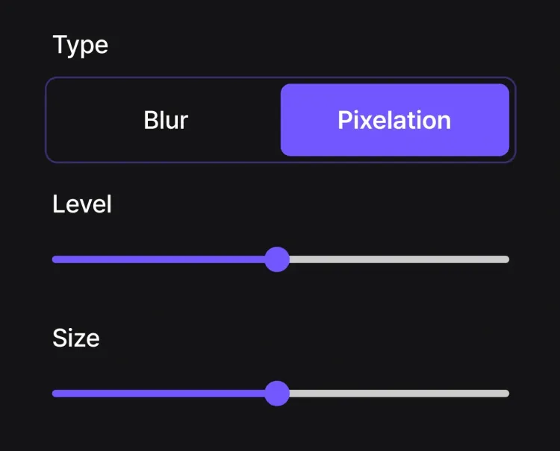Select the Blur type option
The height and width of the screenshot is (451, 560).
tap(166, 120)
